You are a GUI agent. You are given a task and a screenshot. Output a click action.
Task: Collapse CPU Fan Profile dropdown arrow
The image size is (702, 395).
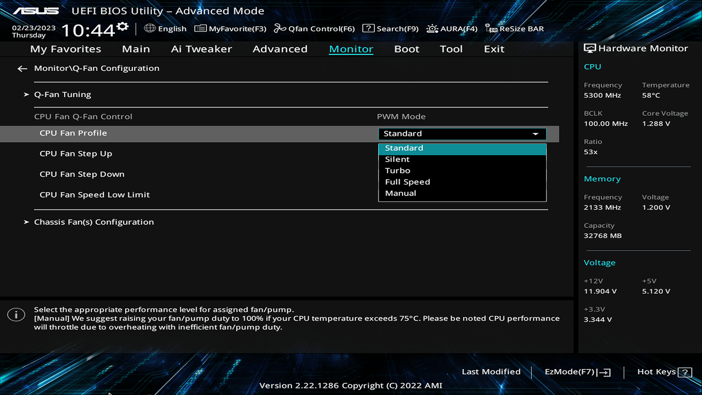coord(535,134)
